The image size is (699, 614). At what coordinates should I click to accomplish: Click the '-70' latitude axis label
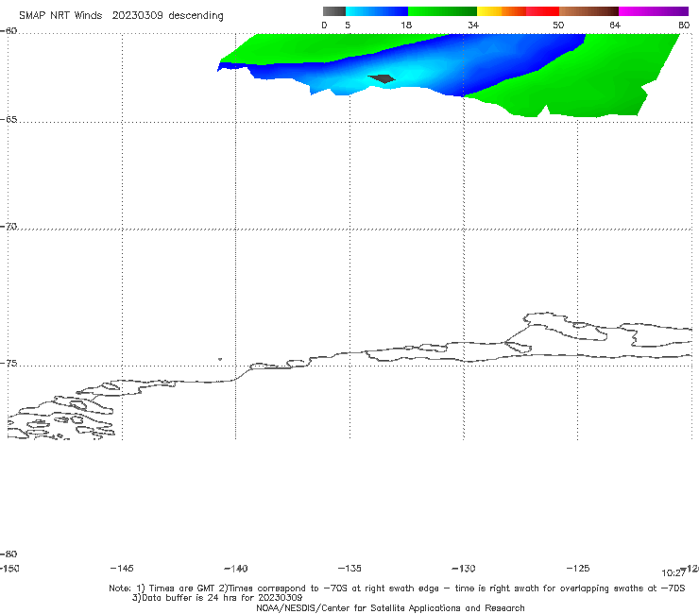coord(9,227)
